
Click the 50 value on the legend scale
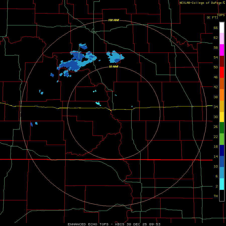coord(216,67)
